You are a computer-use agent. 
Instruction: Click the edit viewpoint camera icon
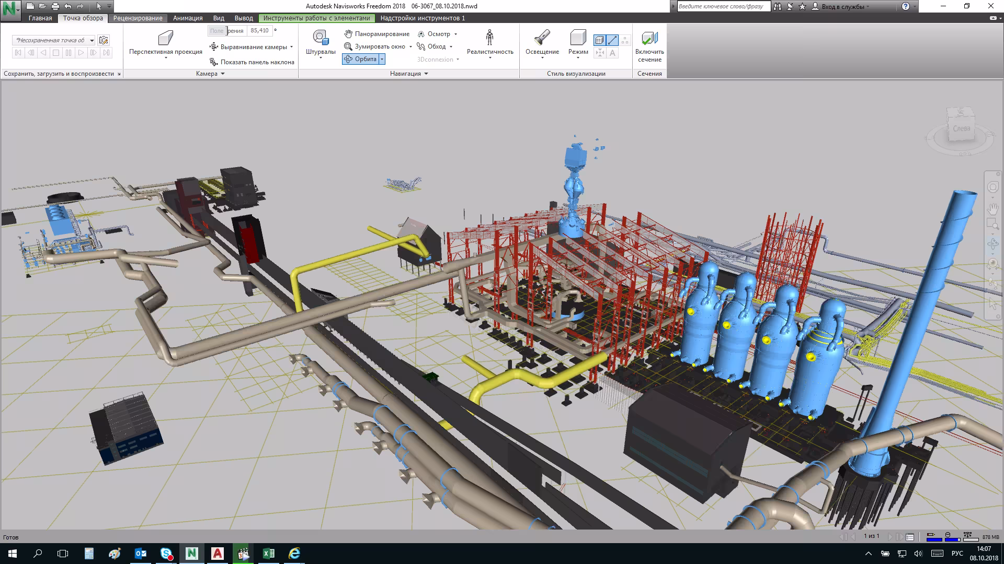[x=104, y=40]
